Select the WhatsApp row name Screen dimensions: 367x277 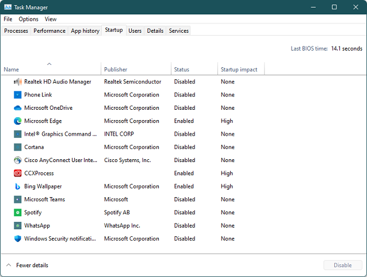click(37, 226)
